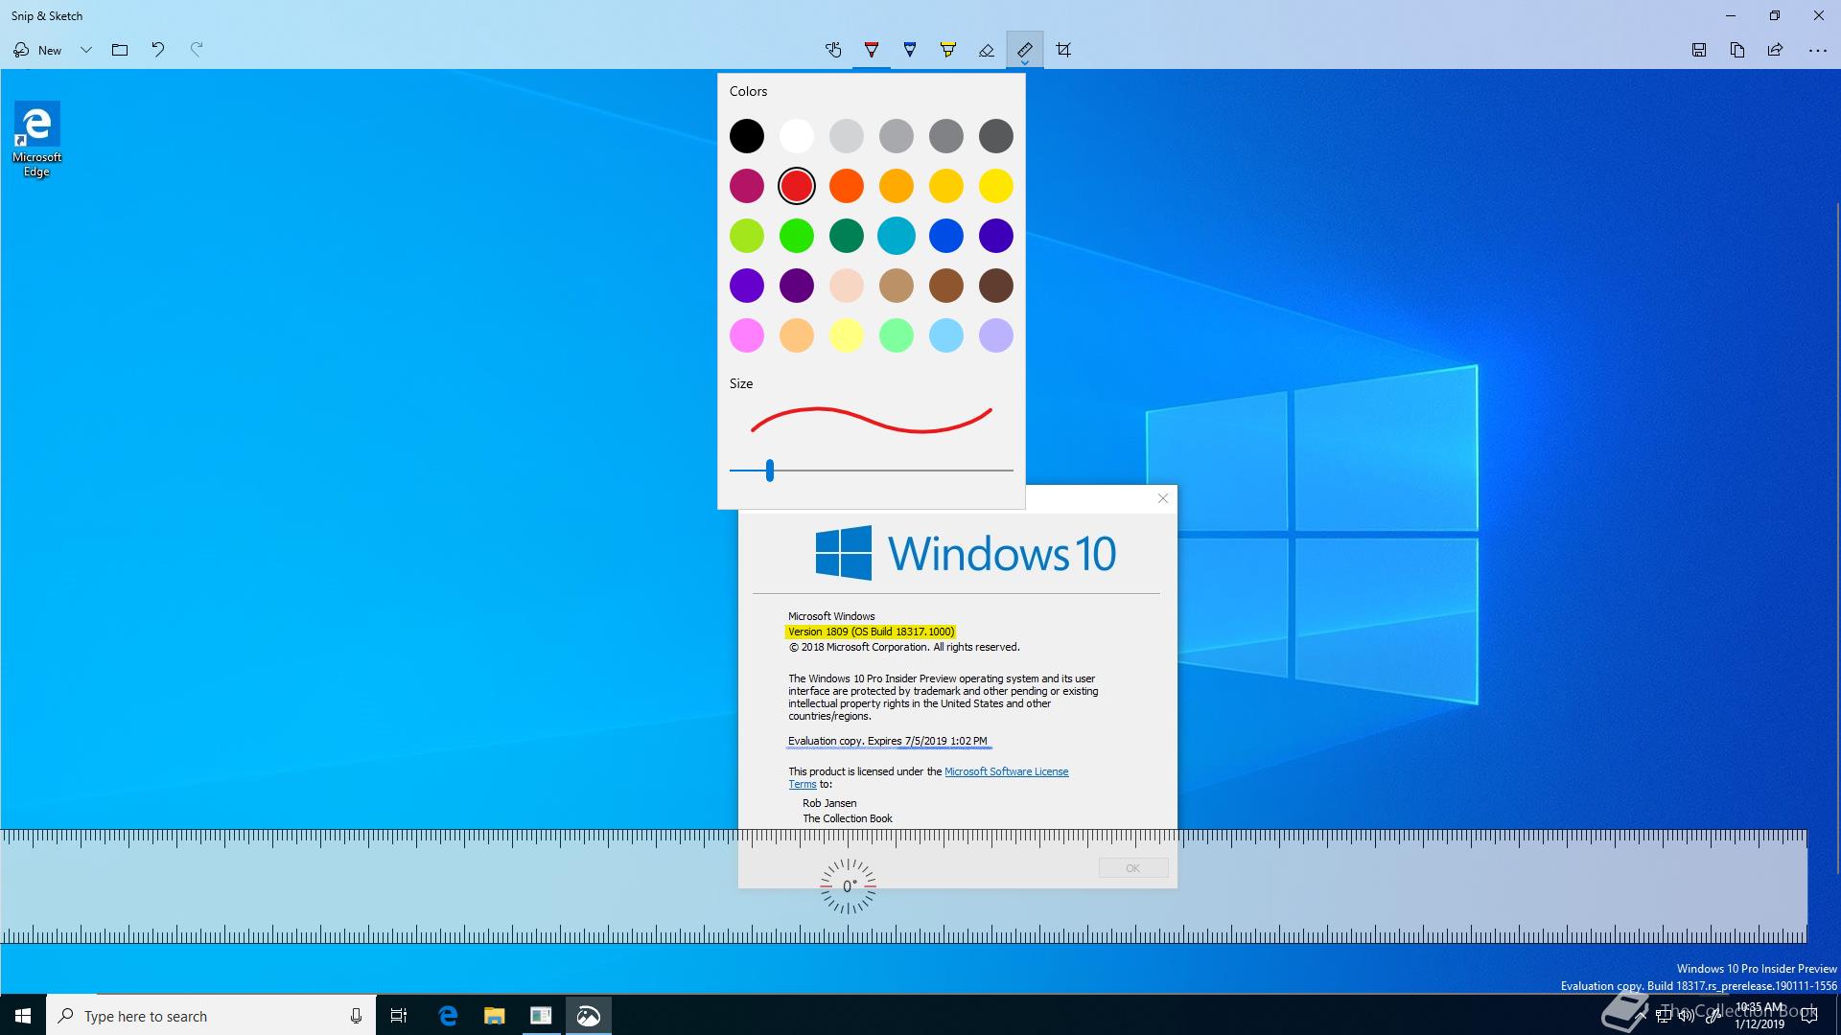Pick the bright yellow color swatch
Viewport: 1841px width, 1035px height.
pyautogui.click(x=996, y=186)
